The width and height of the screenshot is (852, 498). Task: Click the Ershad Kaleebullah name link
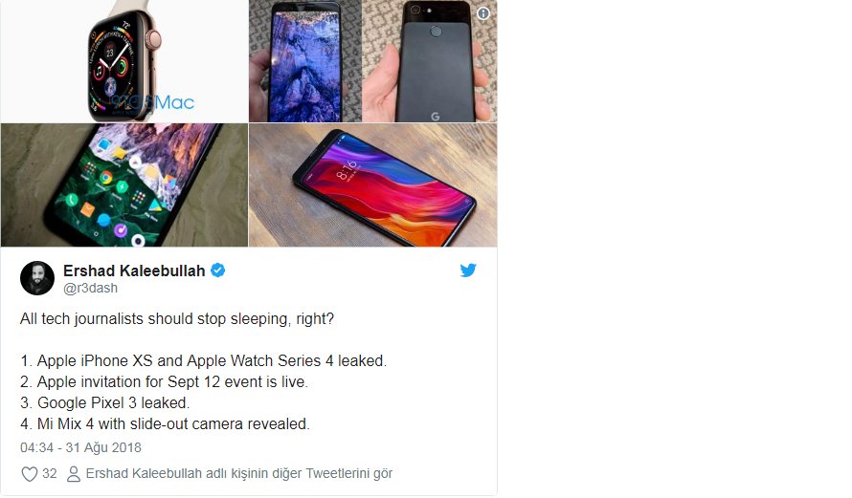click(x=134, y=271)
